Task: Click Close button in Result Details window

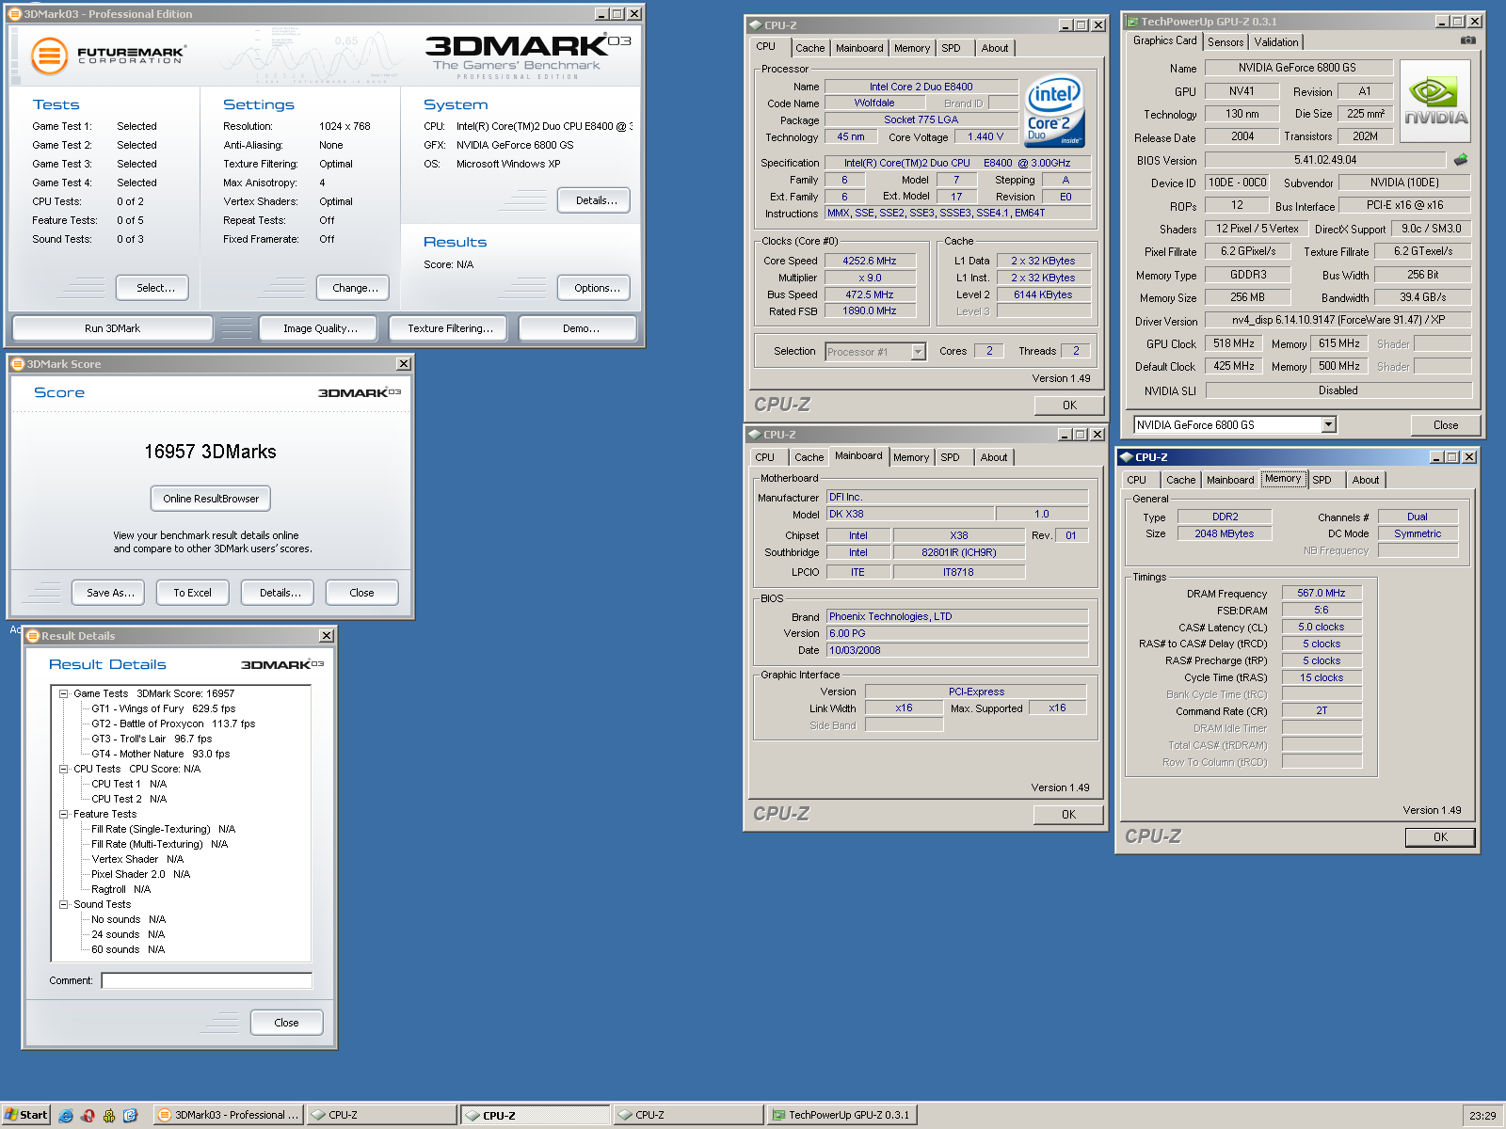Action: click(287, 1023)
